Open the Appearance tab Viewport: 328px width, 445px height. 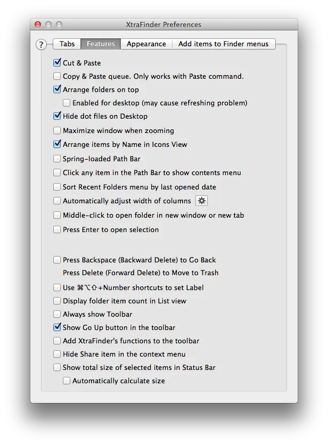click(x=146, y=44)
